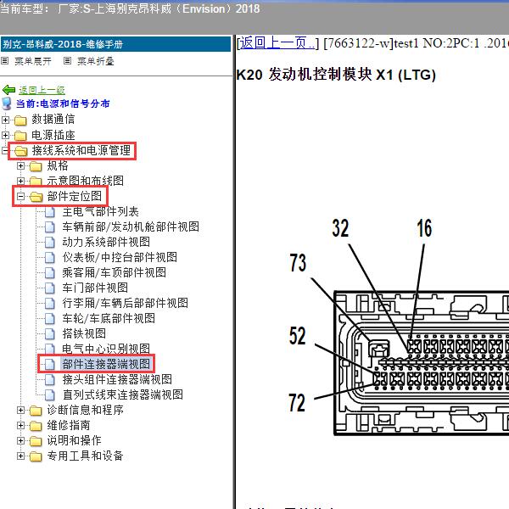Open 车门部件视图
The width and height of the screenshot is (509, 509).
point(95,288)
